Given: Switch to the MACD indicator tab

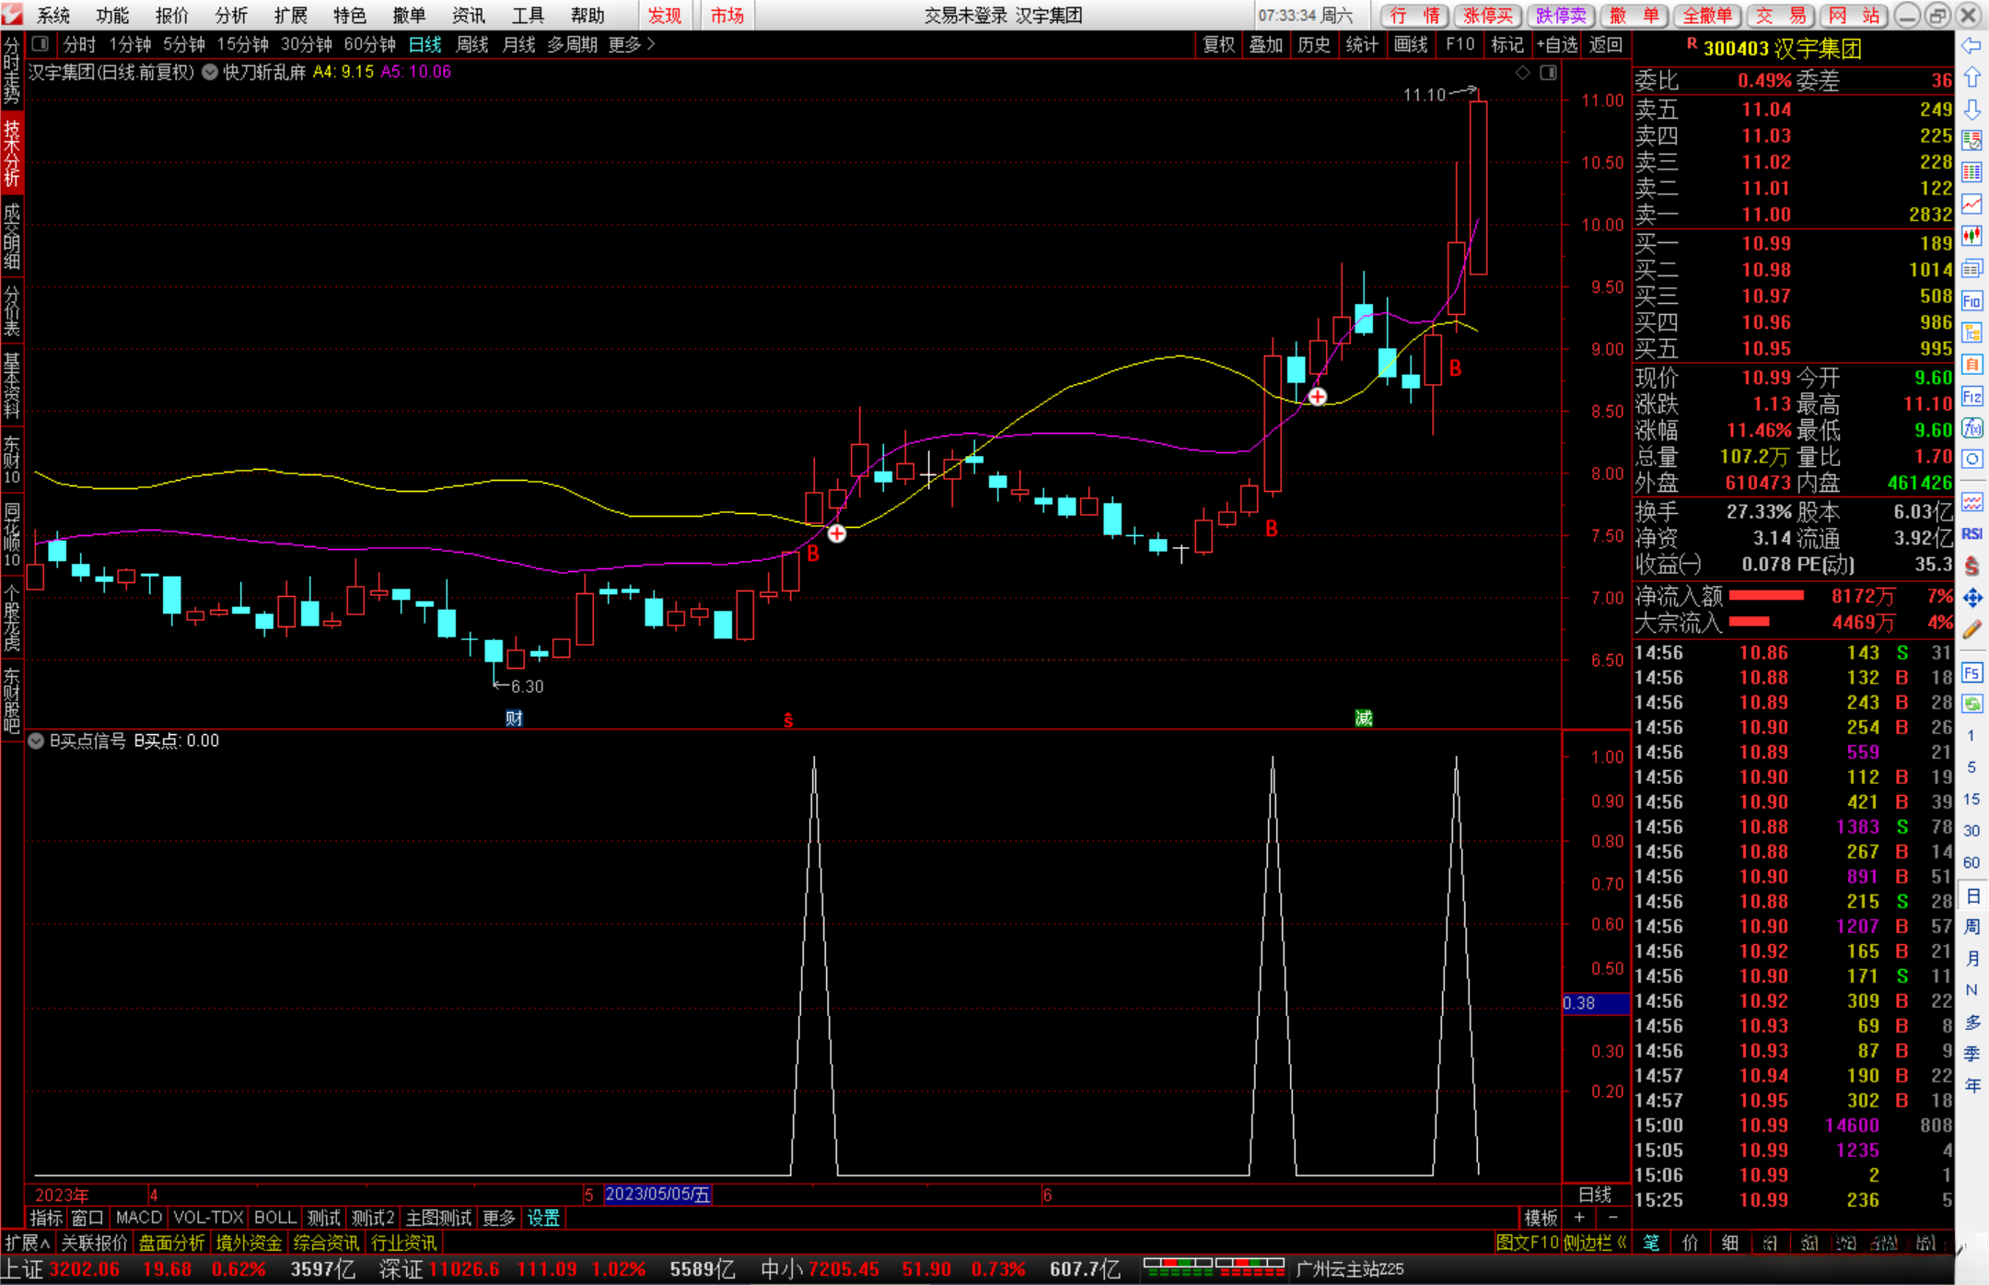Looking at the screenshot, I should coord(138,1218).
